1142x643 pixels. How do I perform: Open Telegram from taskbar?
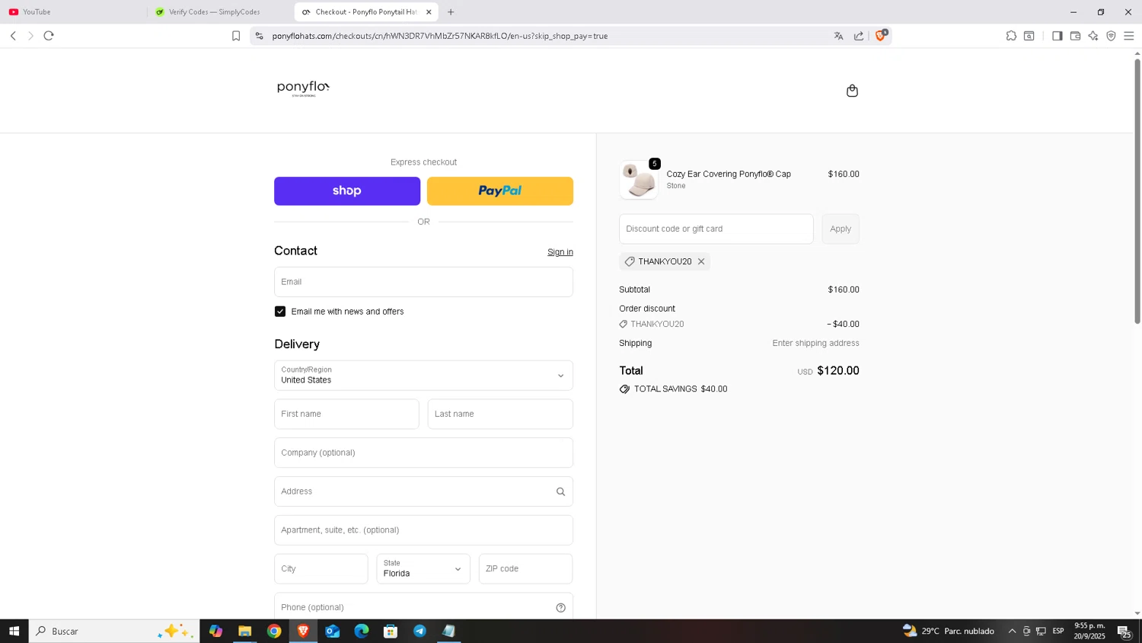[419, 631]
